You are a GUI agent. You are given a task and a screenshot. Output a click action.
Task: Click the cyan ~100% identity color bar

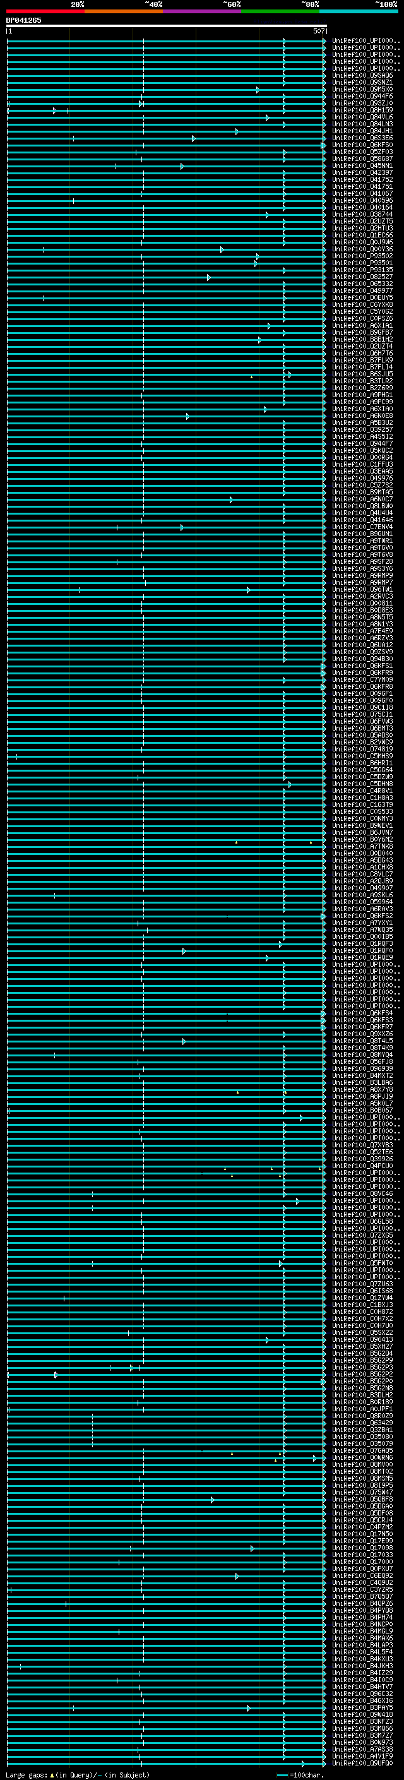359,11
